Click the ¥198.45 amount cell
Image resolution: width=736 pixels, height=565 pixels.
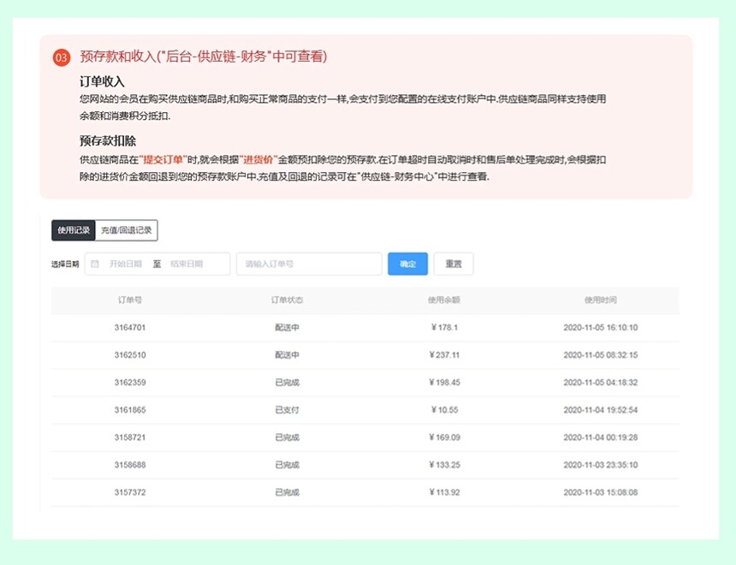pyautogui.click(x=444, y=383)
